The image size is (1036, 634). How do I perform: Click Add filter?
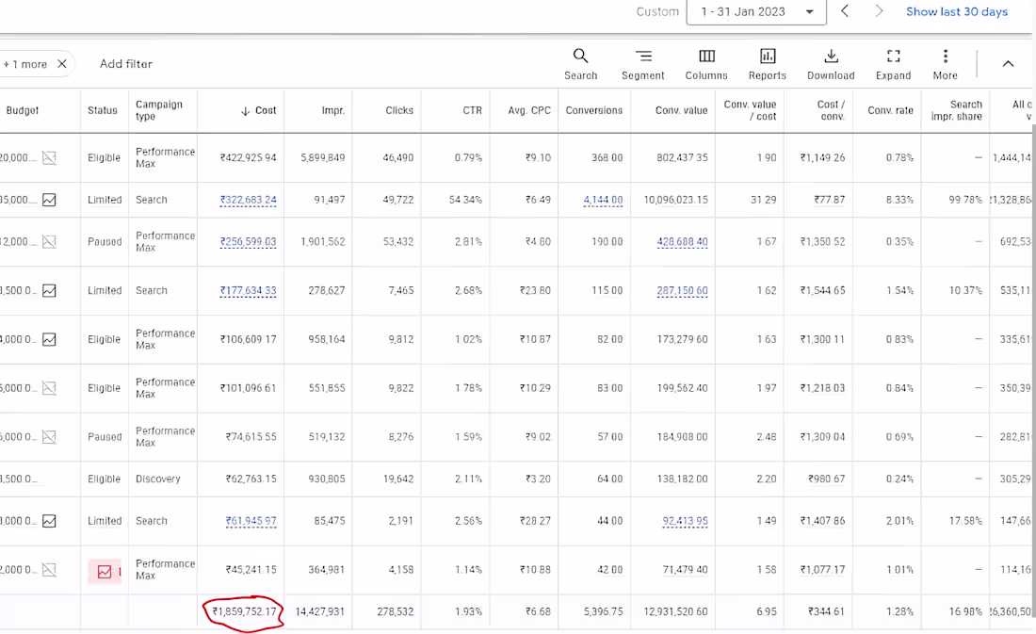click(x=126, y=64)
